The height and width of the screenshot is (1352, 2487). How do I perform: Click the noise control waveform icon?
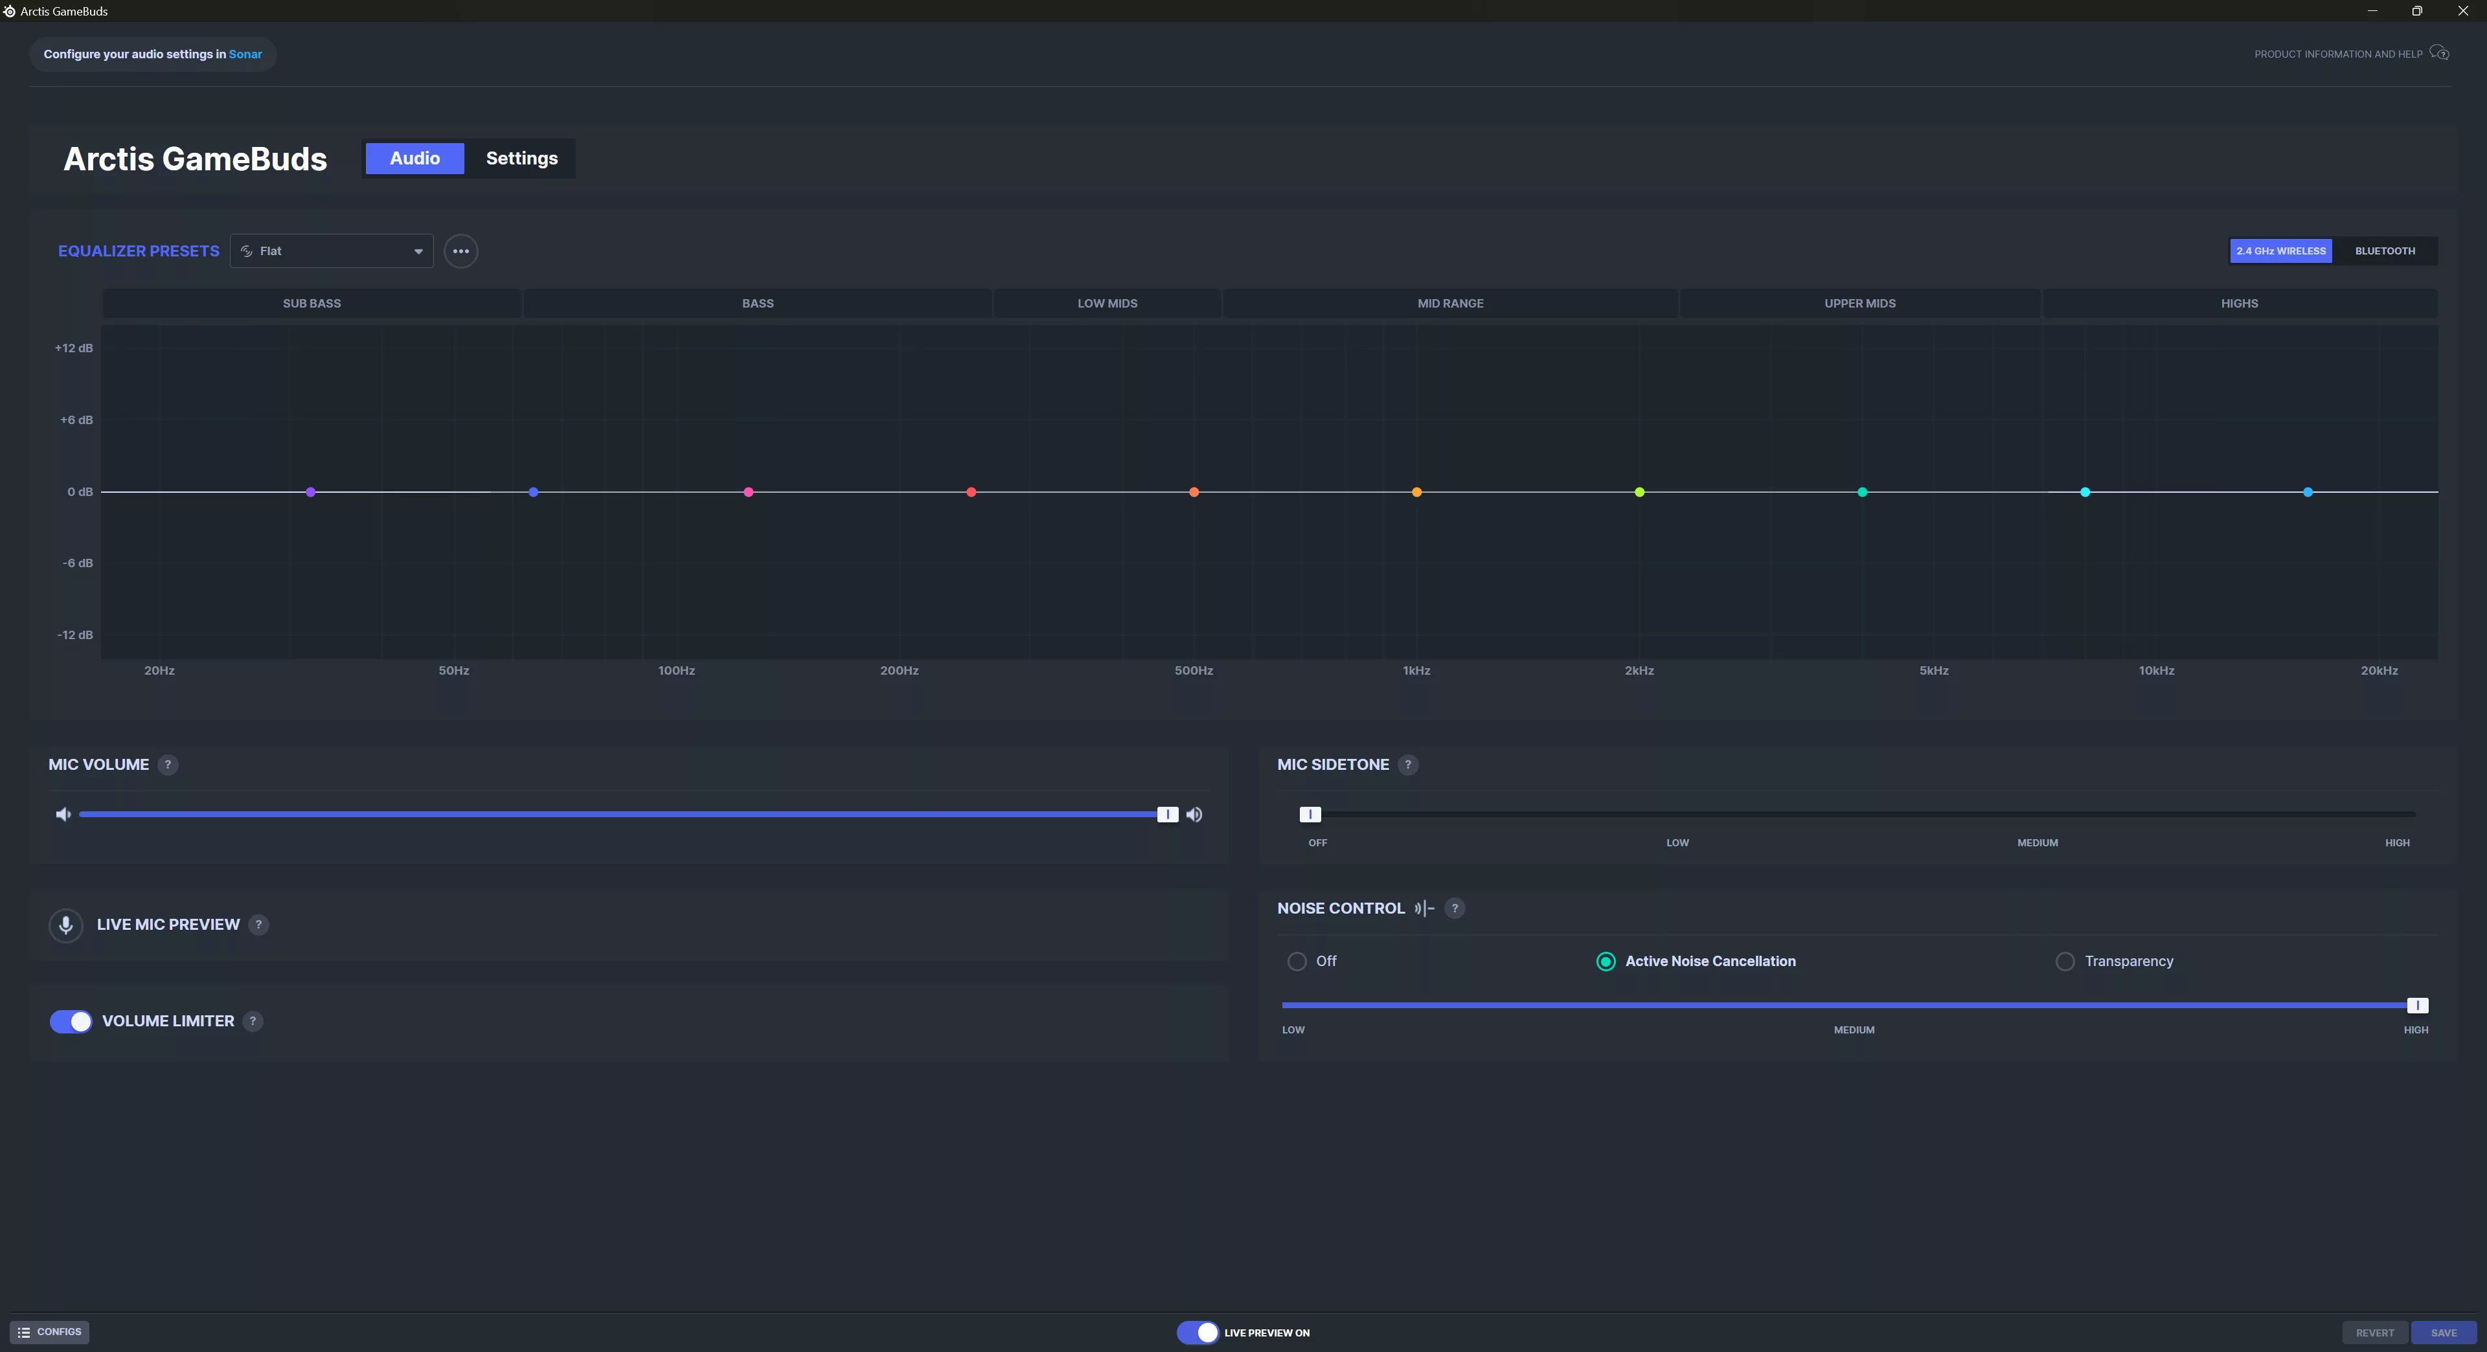[x=1424, y=908]
